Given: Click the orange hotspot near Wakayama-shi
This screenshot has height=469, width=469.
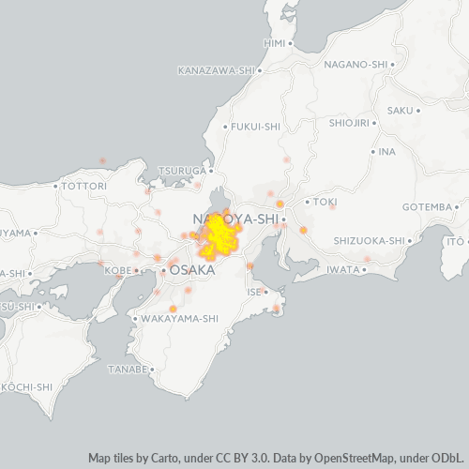Looking at the screenshot, I should 173,309.
